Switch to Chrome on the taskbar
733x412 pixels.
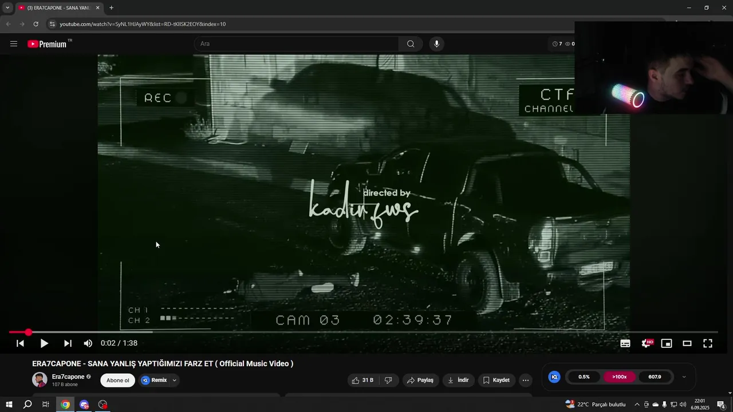65,405
